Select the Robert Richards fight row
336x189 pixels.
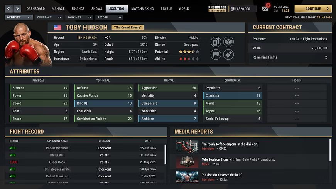(x=84, y=148)
